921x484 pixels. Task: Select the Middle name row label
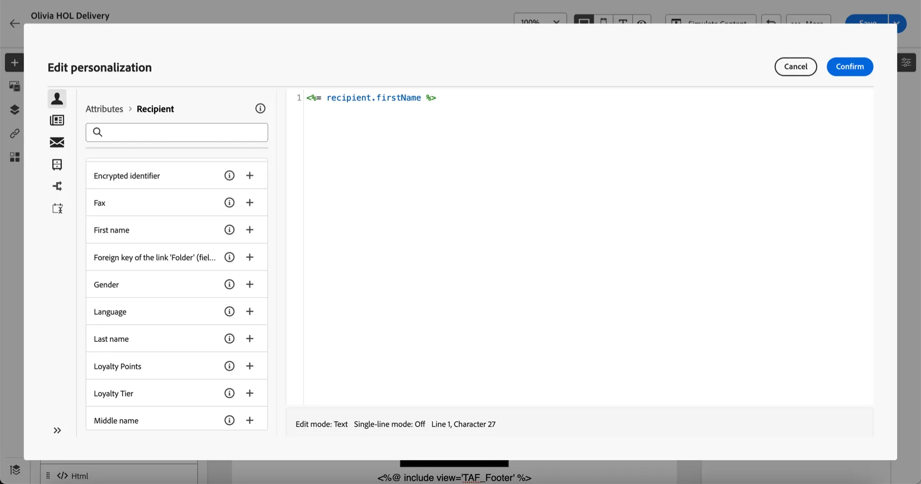(x=116, y=421)
